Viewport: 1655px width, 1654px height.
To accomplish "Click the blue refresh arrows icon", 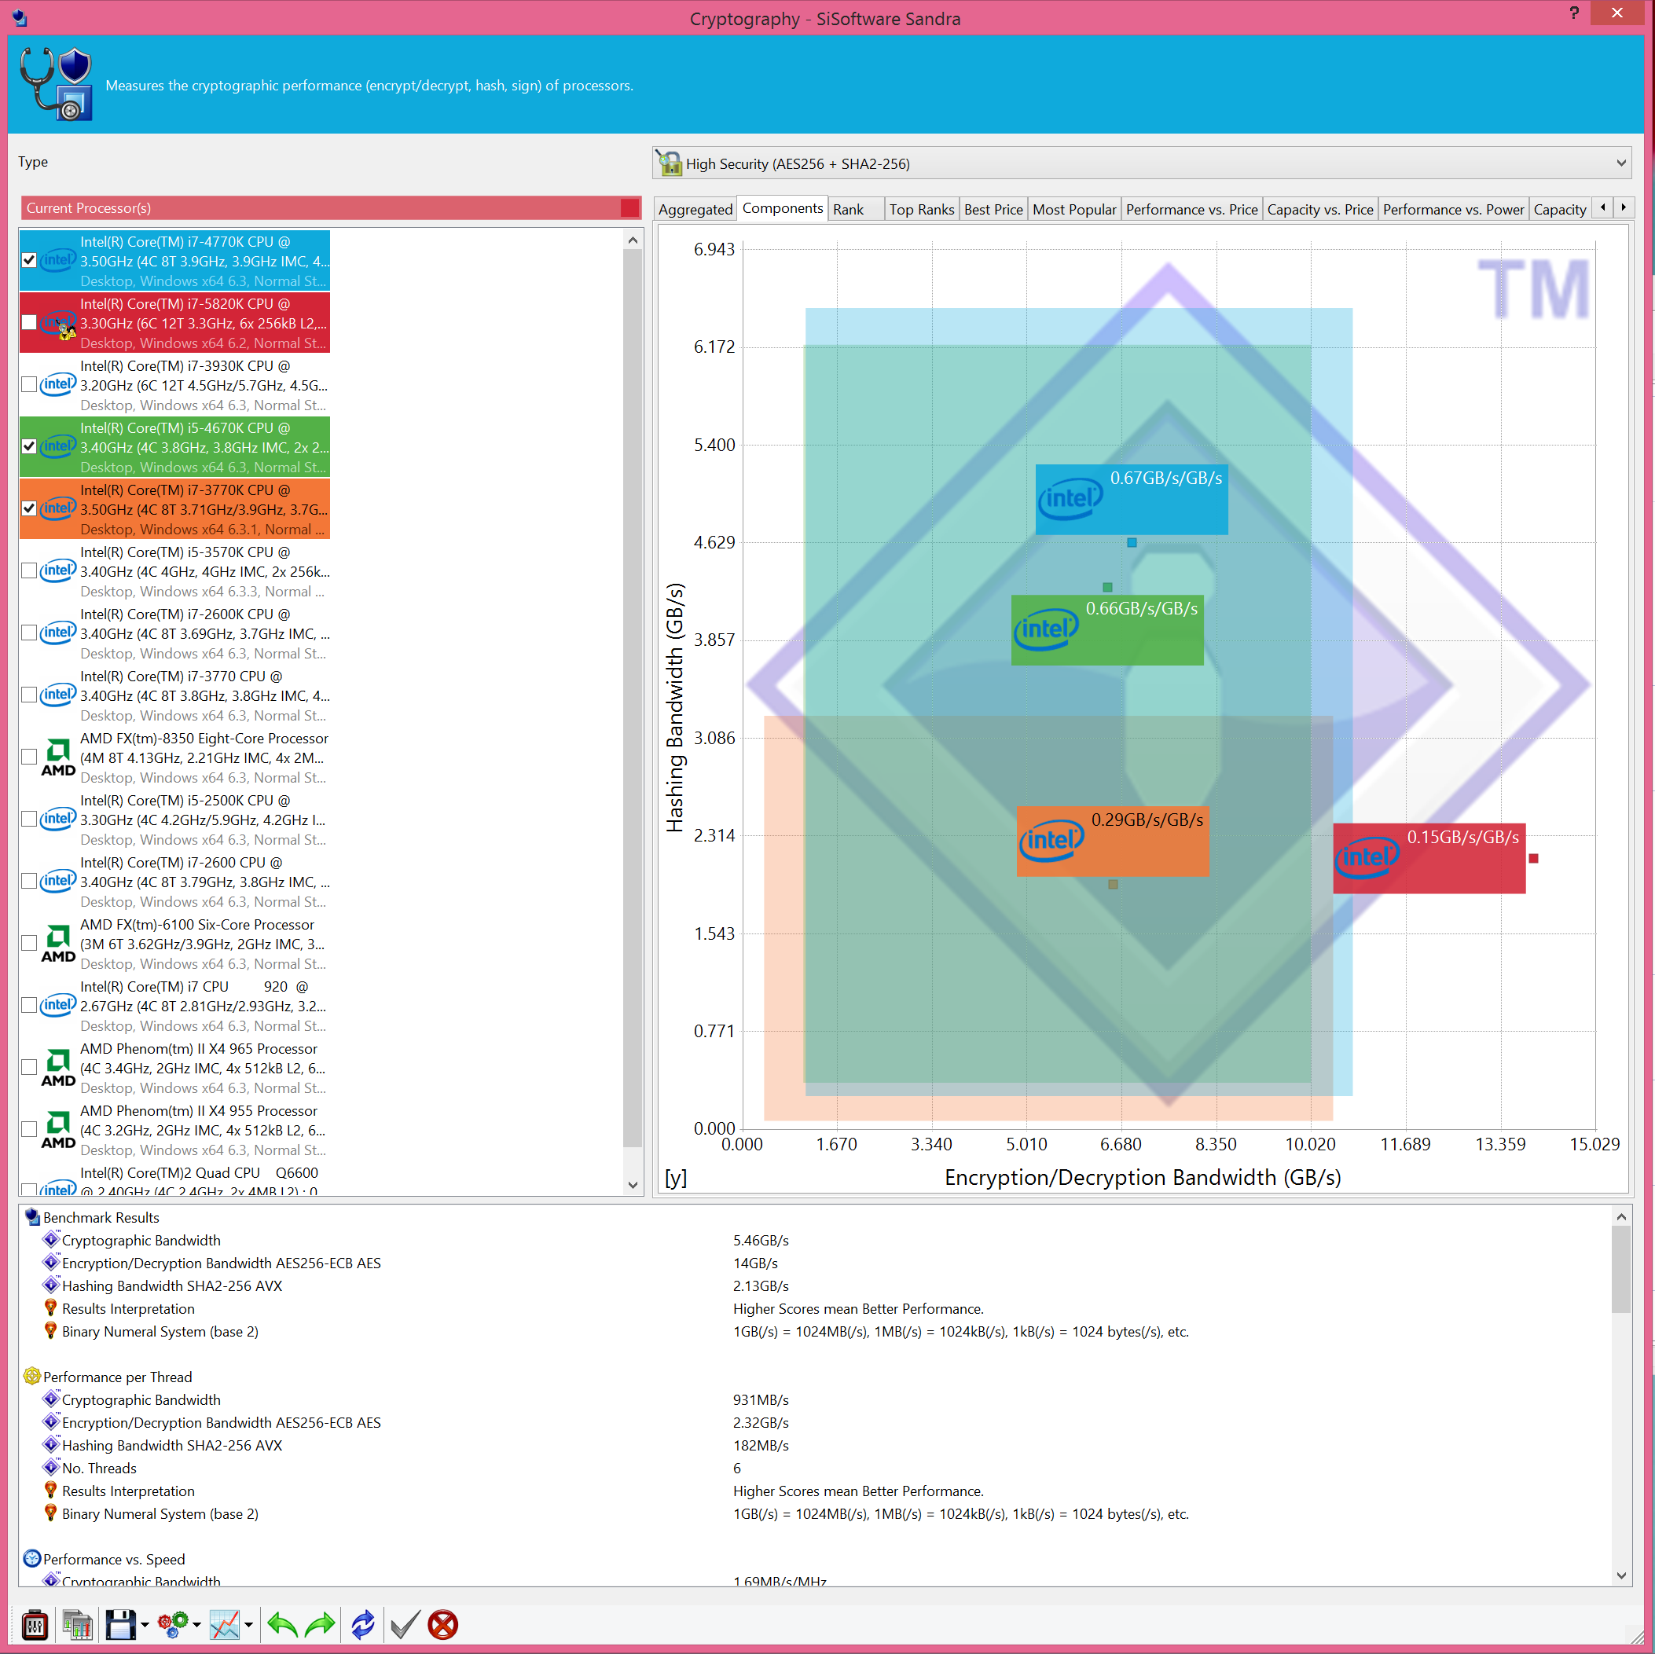I will click(363, 1625).
